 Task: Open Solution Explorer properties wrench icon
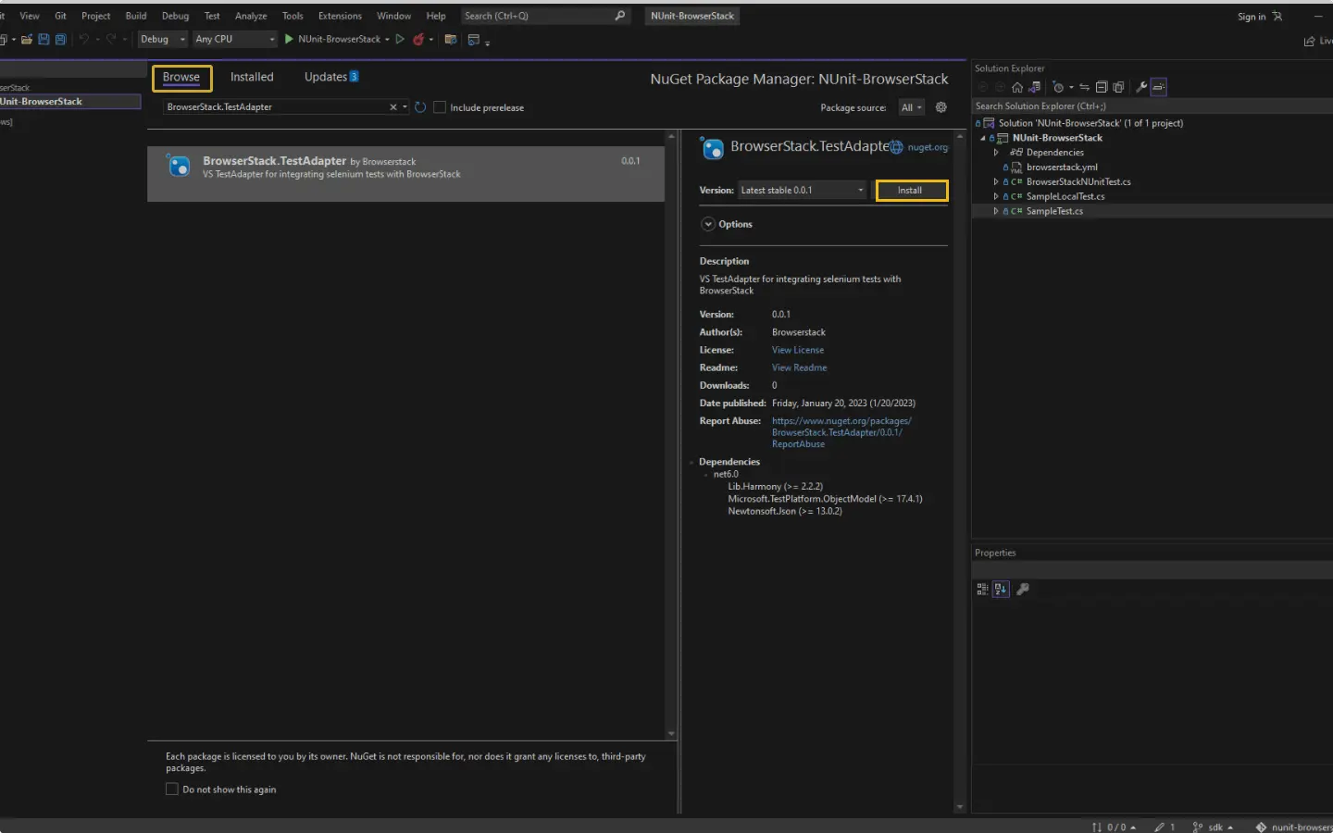coord(1141,87)
